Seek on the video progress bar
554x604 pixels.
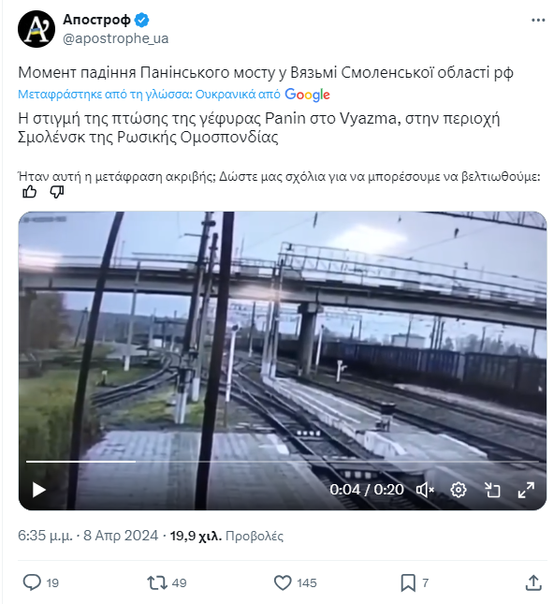[x=283, y=461]
